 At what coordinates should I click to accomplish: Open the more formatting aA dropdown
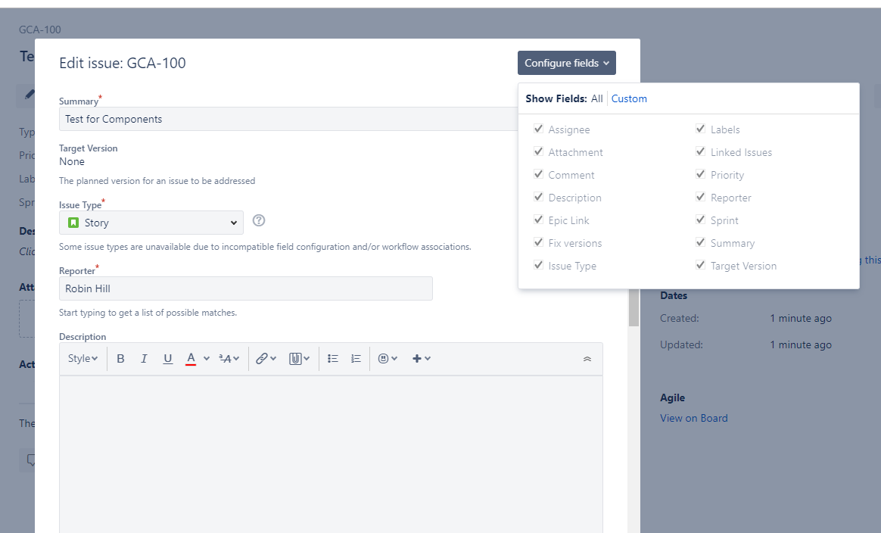pyautogui.click(x=229, y=359)
